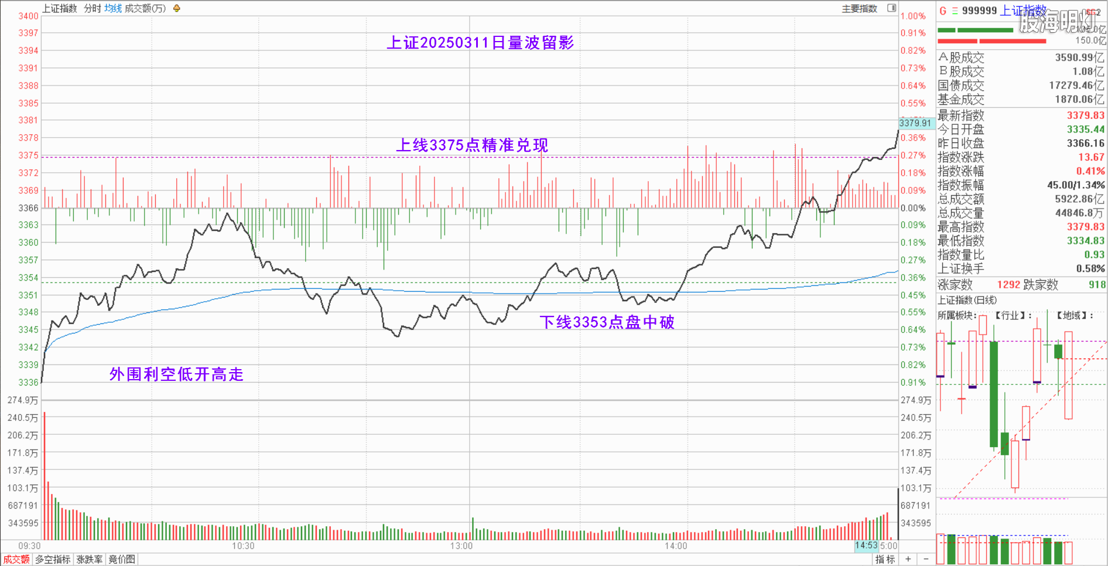Viewport: 1108px width, 566px height.
Task: Click the 最低指数 value 3334.83
Action: pyautogui.click(x=1085, y=241)
